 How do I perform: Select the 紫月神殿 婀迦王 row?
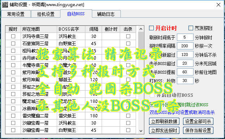coord(71,79)
